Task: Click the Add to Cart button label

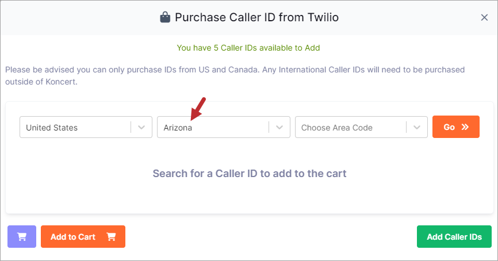Action: click(x=73, y=237)
